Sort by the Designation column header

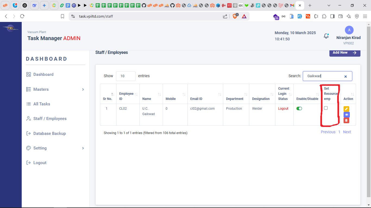[x=262, y=94]
